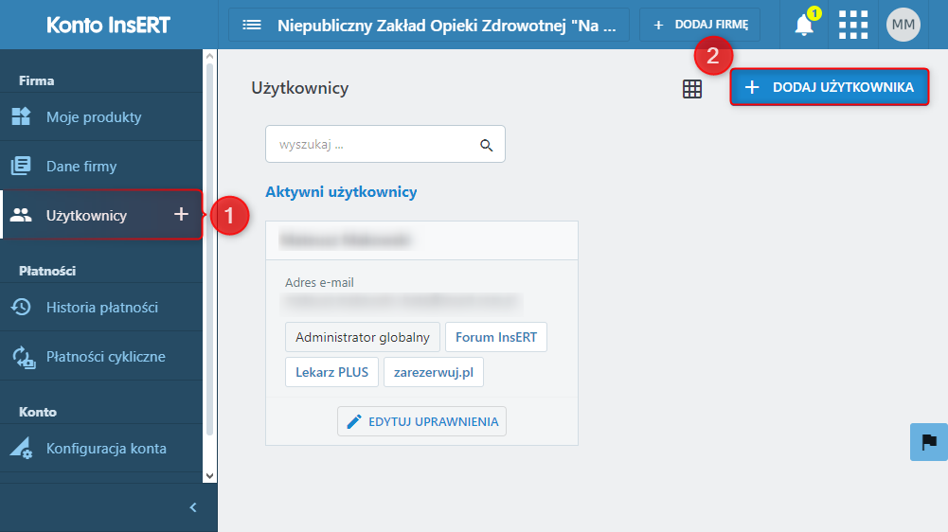Screen dimensions: 948x532
Task: Click the 'Użytkownicy' page title
Action: click(300, 88)
